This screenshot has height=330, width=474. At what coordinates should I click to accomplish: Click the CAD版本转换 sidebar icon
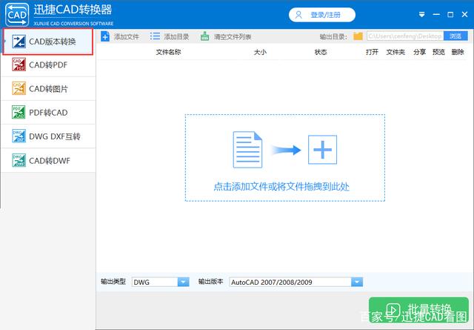(19, 42)
